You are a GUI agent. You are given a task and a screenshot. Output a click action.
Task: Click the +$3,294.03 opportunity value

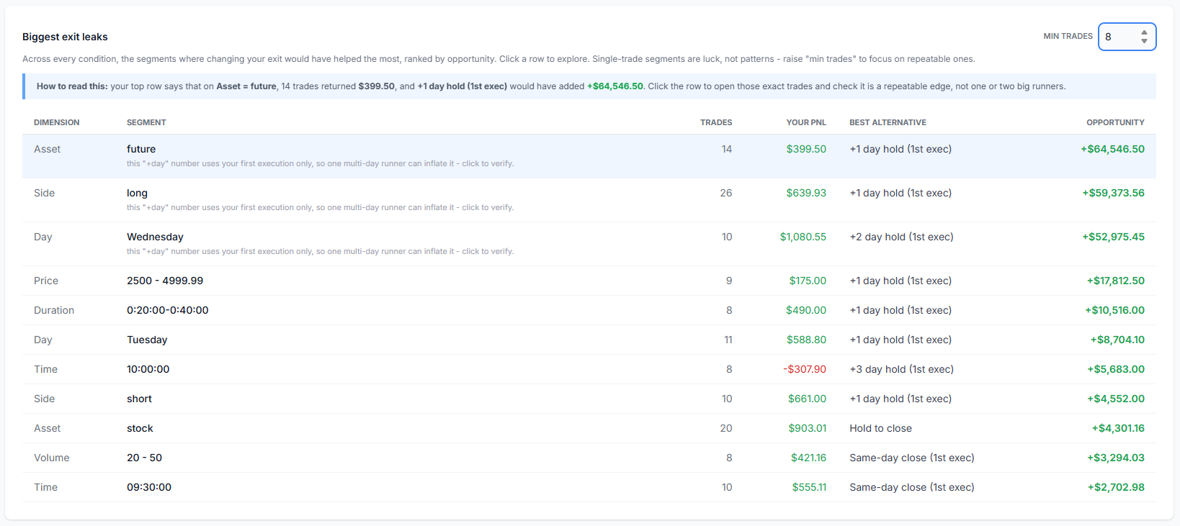[1116, 458]
